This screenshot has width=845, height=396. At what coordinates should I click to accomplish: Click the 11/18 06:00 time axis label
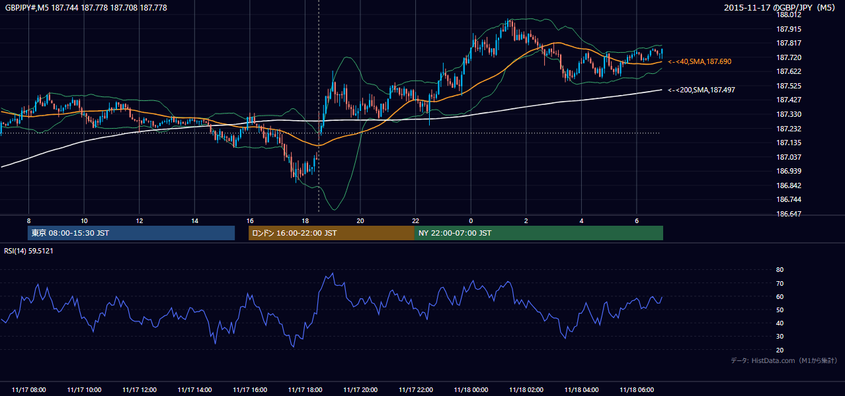(637, 390)
